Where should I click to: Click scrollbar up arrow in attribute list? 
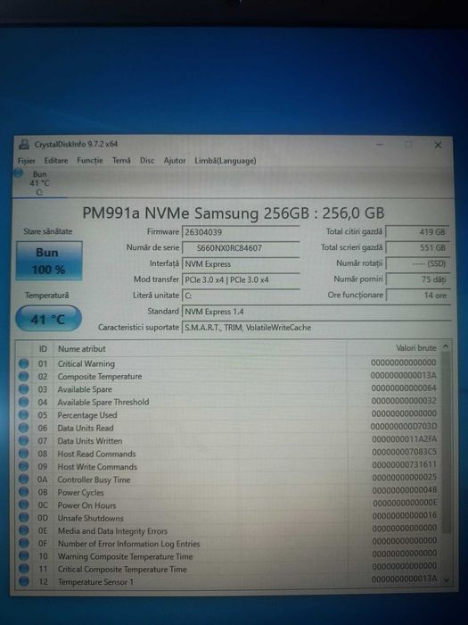(x=446, y=346)
